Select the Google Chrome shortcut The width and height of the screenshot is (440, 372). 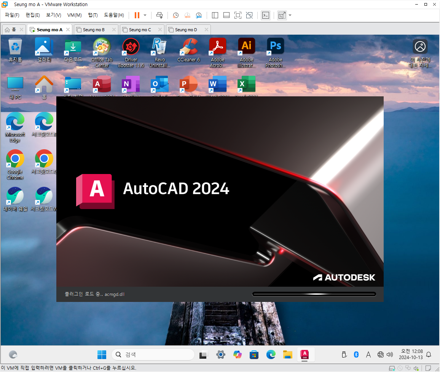point(15,165)
